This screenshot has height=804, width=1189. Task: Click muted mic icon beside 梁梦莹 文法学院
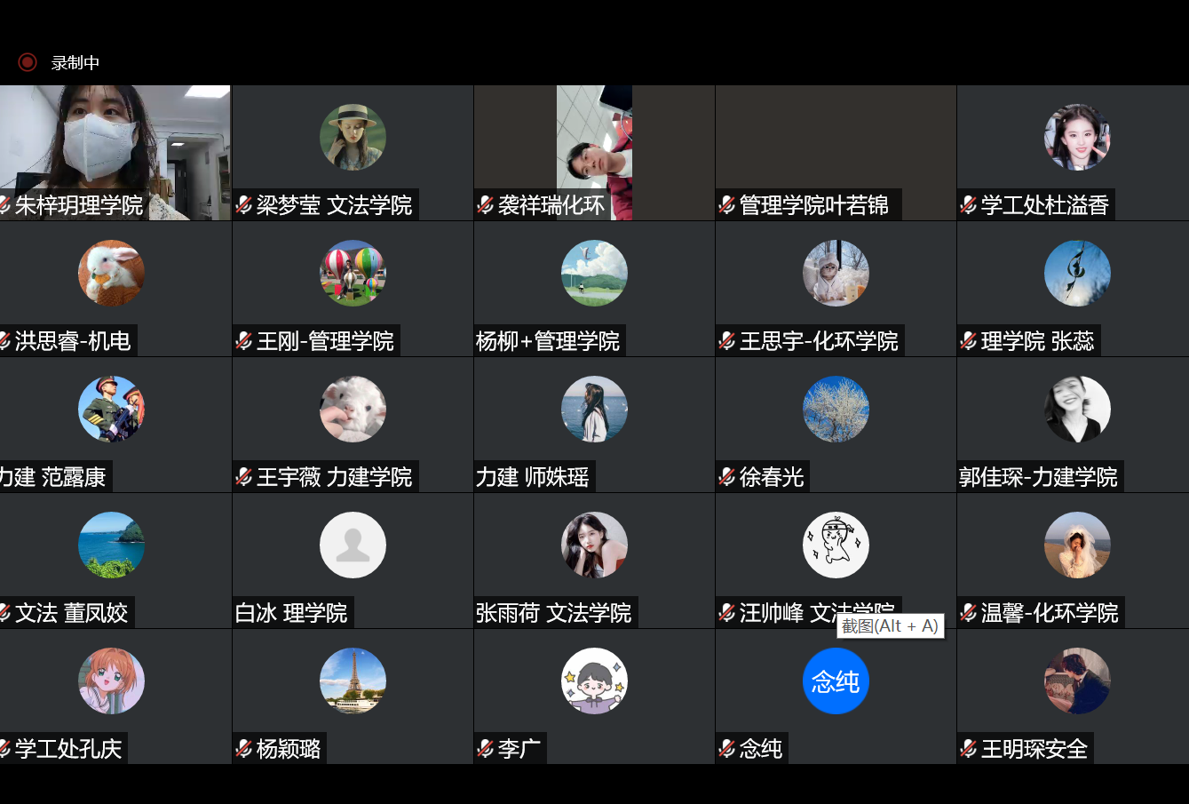[244, 205]
